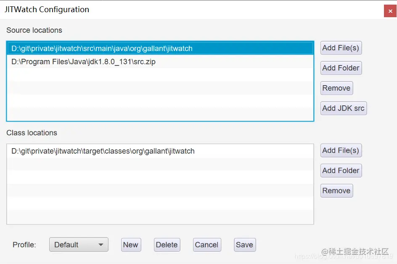Add File(s) to Source locations
Viewport: 397px width, 264px height.
pyautogui.click(x=341, y=48)
